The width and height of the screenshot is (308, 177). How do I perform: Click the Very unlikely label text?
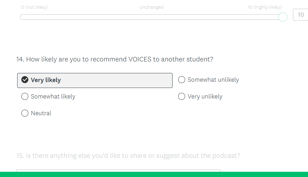coord(205,97)
